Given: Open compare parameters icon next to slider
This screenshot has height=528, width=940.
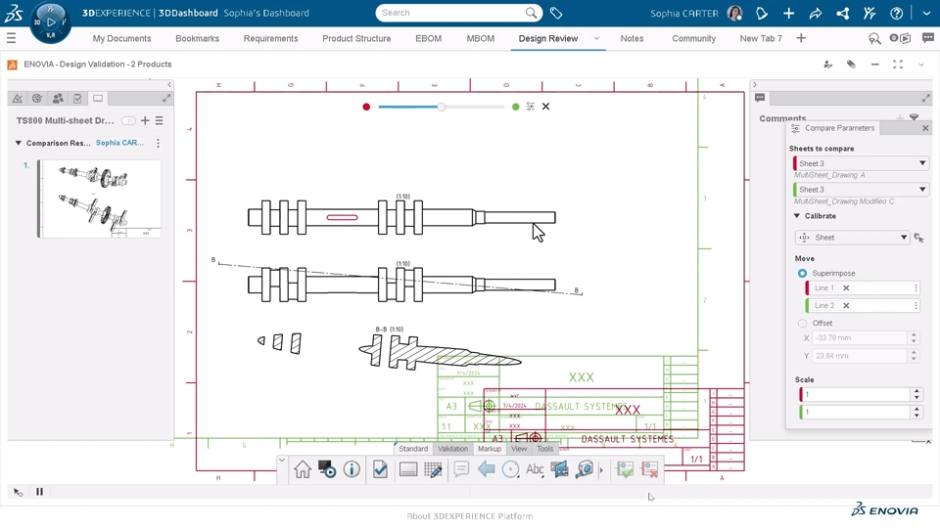Looking at the screenshot, I should tap(531, 107).
